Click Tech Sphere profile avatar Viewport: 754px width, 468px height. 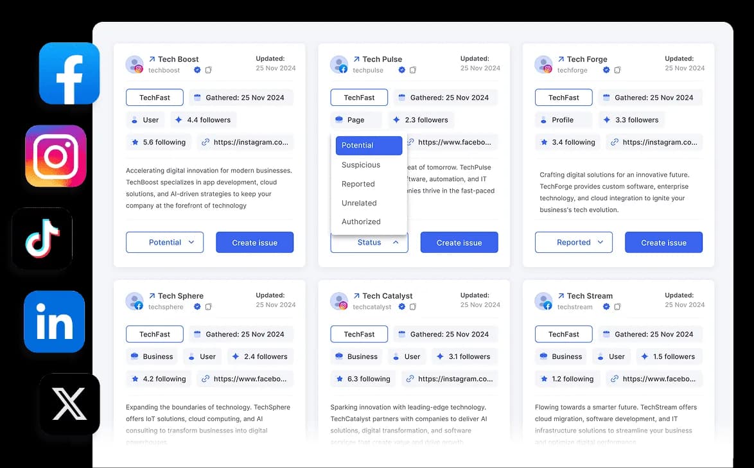pyautogui.click(x=135, y=301)
